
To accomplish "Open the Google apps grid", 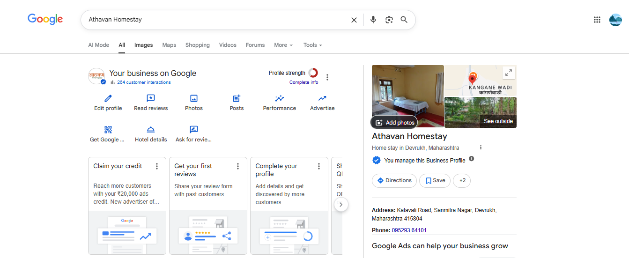I will [x=597, y=20].
